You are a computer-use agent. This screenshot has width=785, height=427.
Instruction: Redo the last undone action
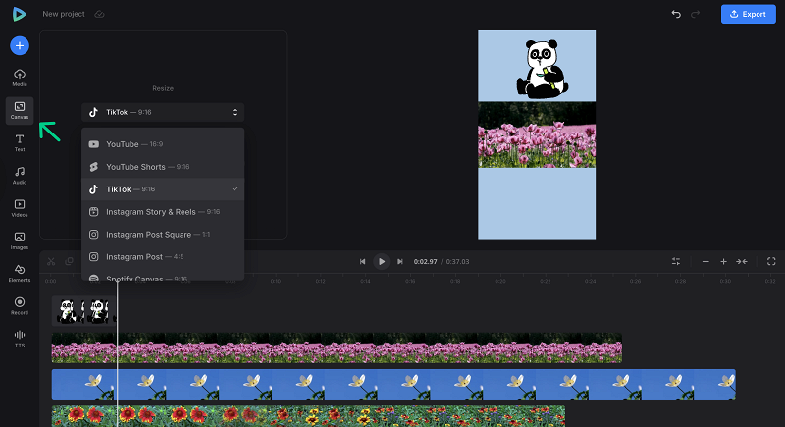(695, 14)
